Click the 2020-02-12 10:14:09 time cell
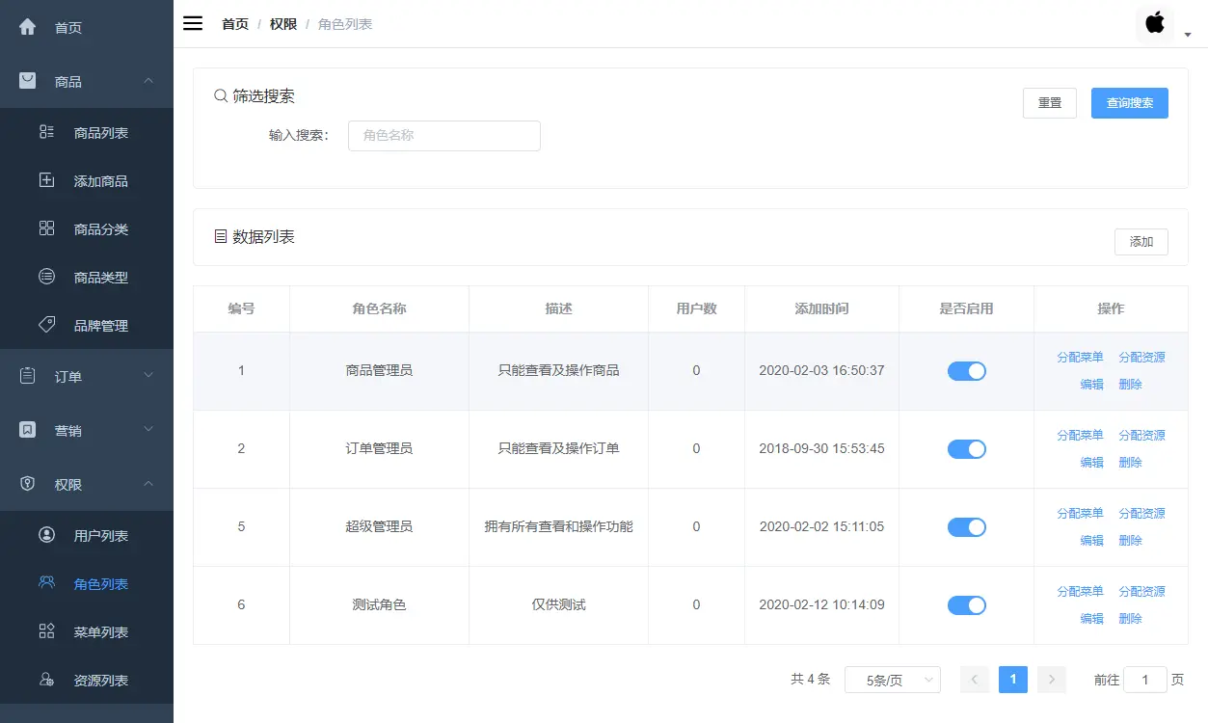 pos(821,604)
